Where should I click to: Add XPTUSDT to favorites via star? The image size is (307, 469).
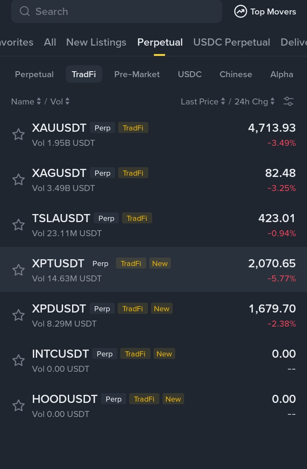pos(18,270)
